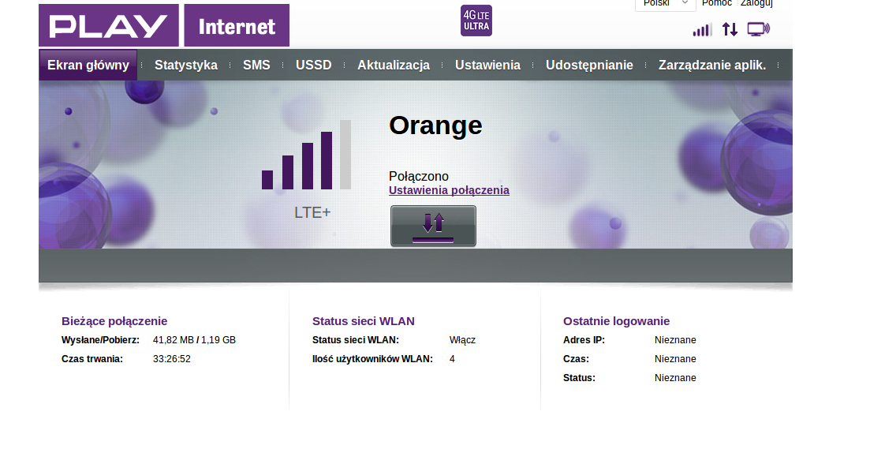Click the Zaloguj login link
Viewport: 870px width, 449px height.
coord(756,3)
